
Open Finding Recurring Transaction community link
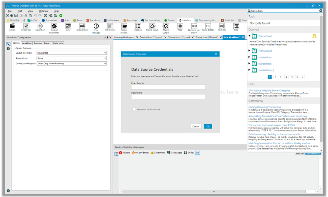pos(265,107)
